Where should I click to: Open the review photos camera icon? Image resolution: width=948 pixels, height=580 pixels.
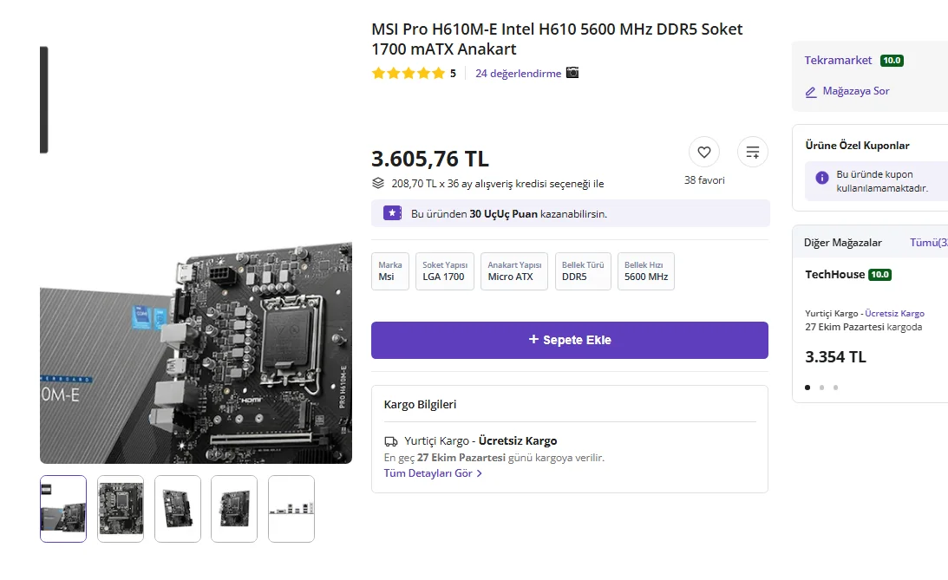click(572, 73)
